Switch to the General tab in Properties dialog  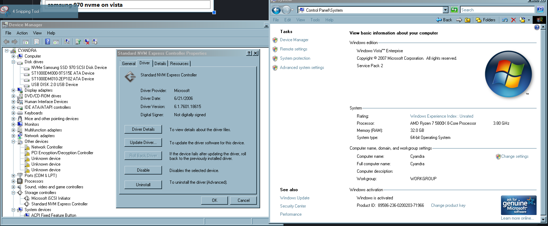click(128, 64)
